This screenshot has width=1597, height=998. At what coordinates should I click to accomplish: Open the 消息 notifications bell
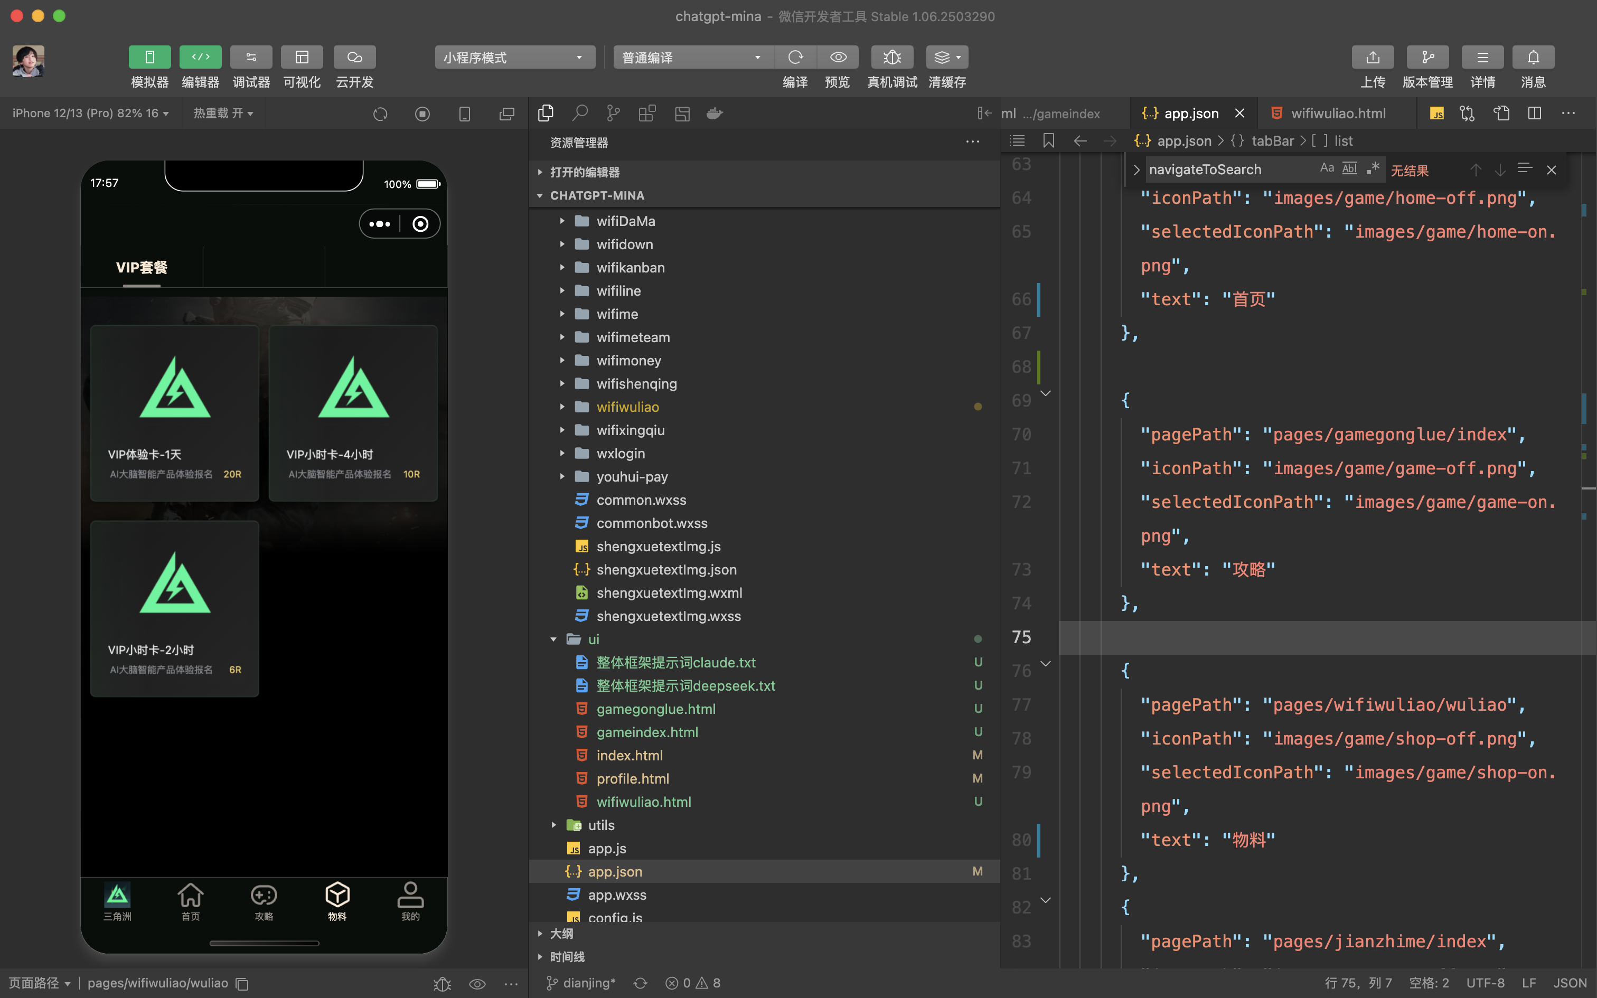point(1533,58)
